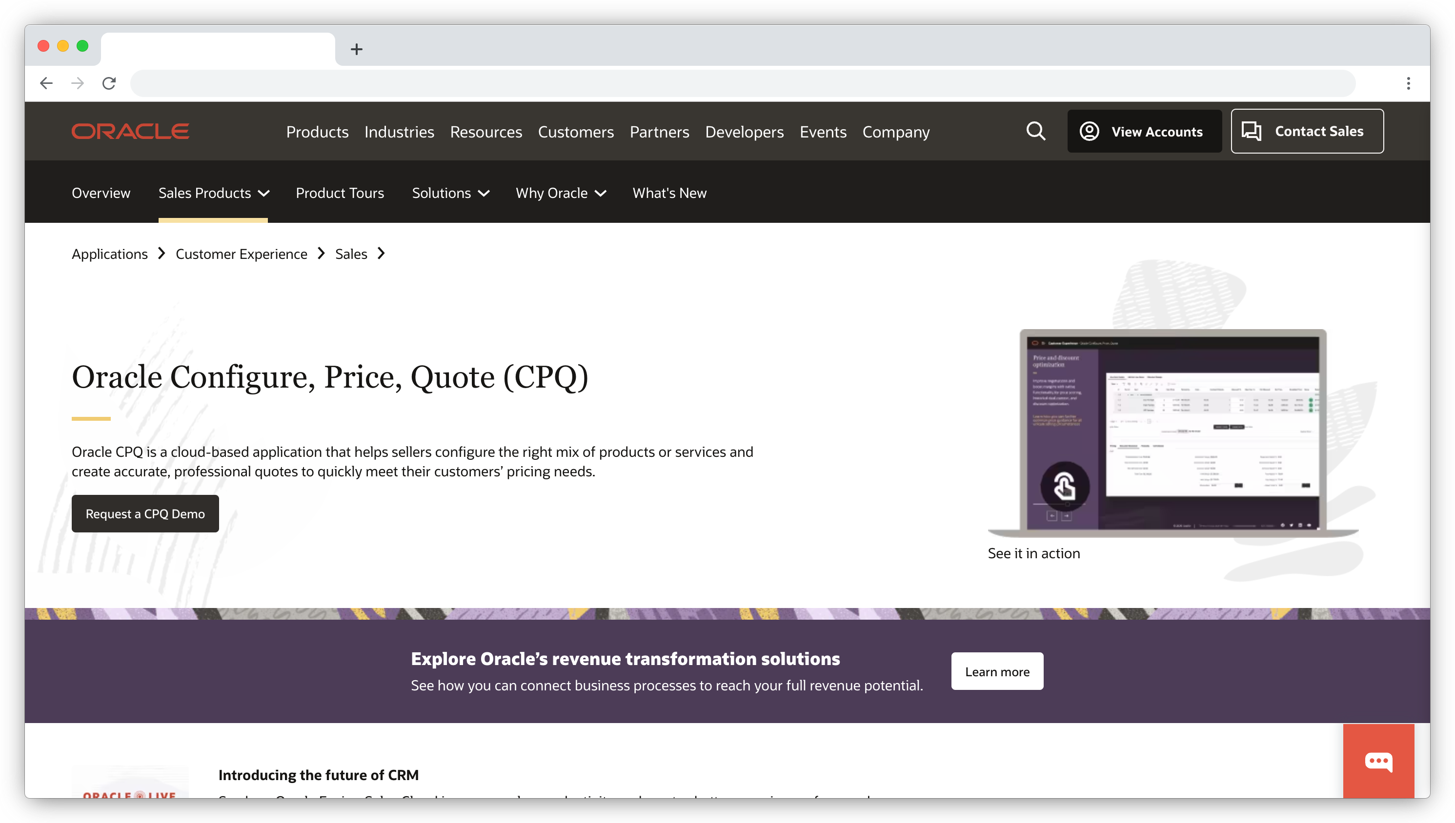Open the Events menu
The width and height of the screenshot is (1455, 823).
(x=823, y=132)
